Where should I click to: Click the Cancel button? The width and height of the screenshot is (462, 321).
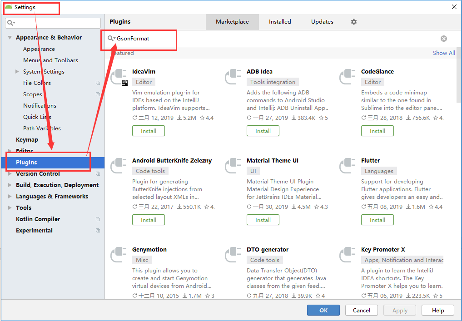tap(362, 311)
